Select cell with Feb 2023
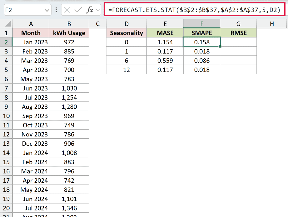The height and width of the screenshot is (217, 288). 31,52
